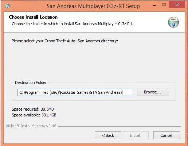Open the Browse... folder picker
Viewport: 188px width, 146px height.
tap(153, 92)
